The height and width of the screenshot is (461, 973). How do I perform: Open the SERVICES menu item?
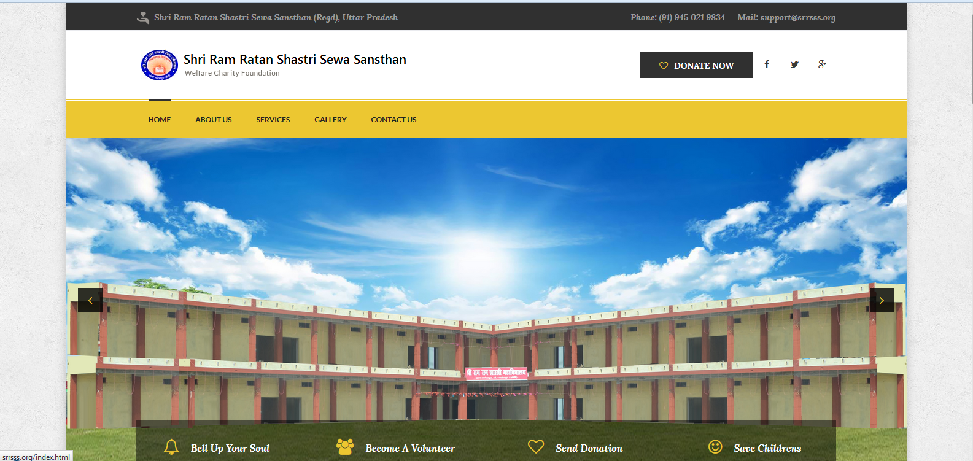pos(273,120)
